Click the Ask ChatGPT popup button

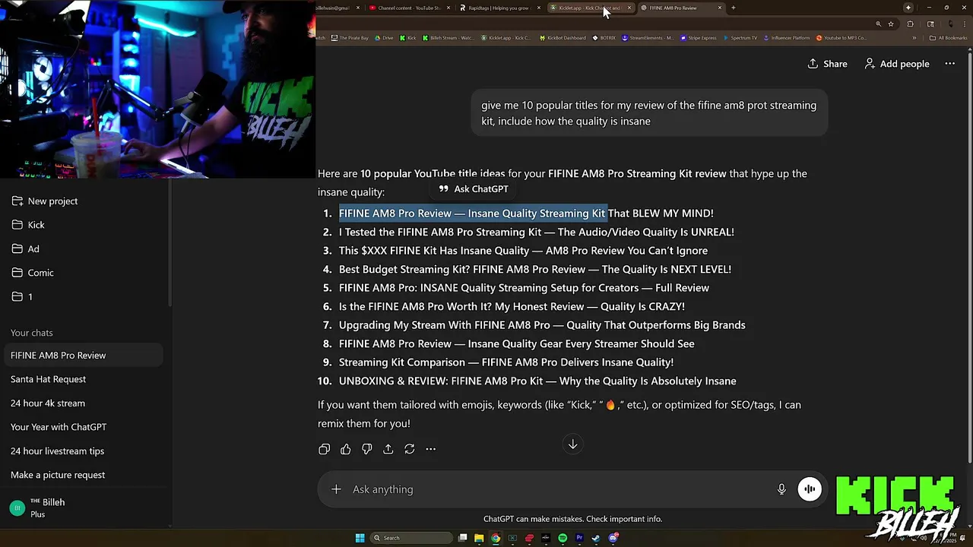point(473,189)
